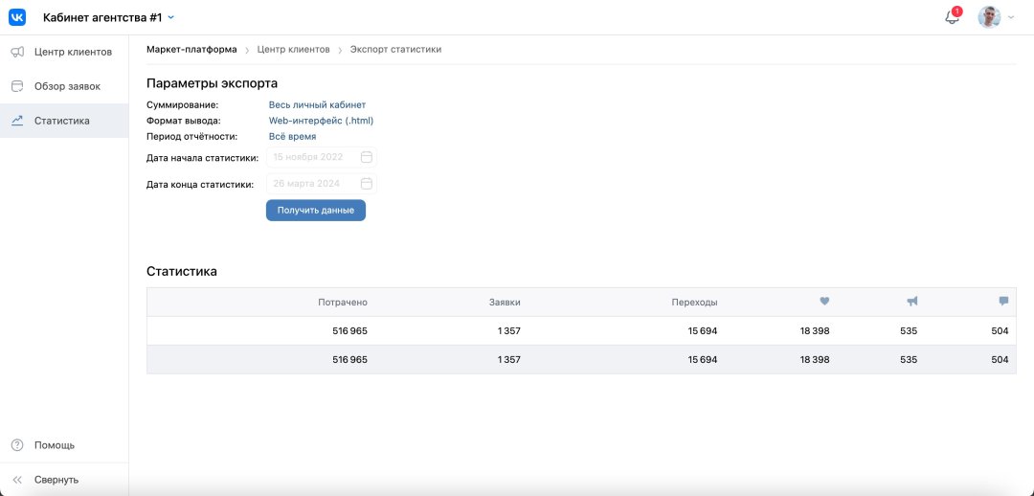This screenshot has width=1034, height=496.
Task: Open the notifications bell
Action: 952,17
